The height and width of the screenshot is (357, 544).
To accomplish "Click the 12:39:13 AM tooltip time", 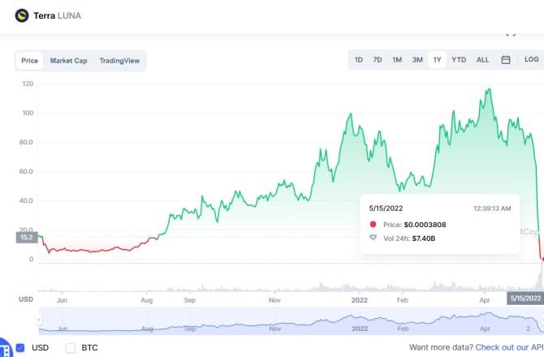I will 492,209.
